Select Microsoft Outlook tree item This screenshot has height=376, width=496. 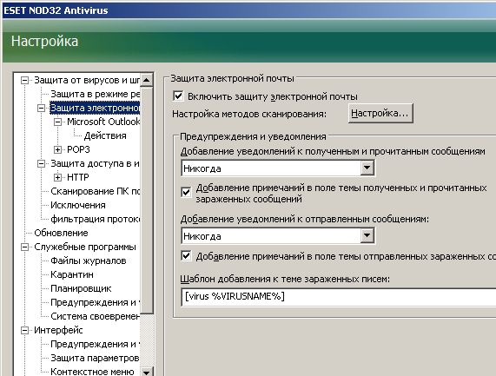click(103, 122)
